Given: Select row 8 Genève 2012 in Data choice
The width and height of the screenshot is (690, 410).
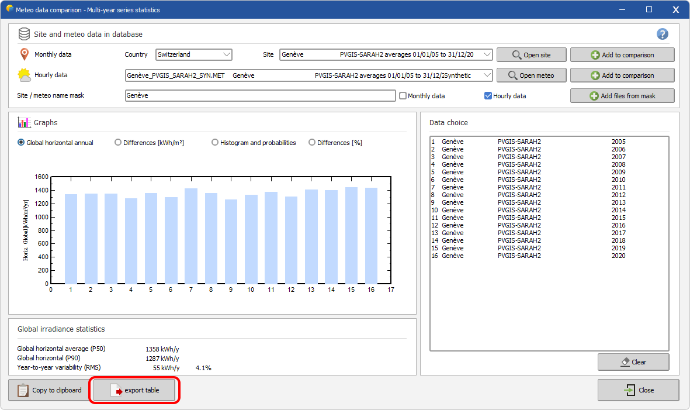Looking at the screenshot, I should tap(549, 195).
